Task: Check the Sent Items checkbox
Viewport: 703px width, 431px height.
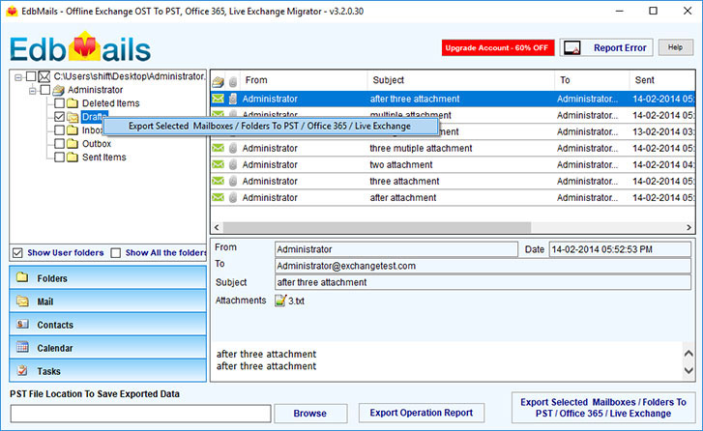Action: coord(59,158)
